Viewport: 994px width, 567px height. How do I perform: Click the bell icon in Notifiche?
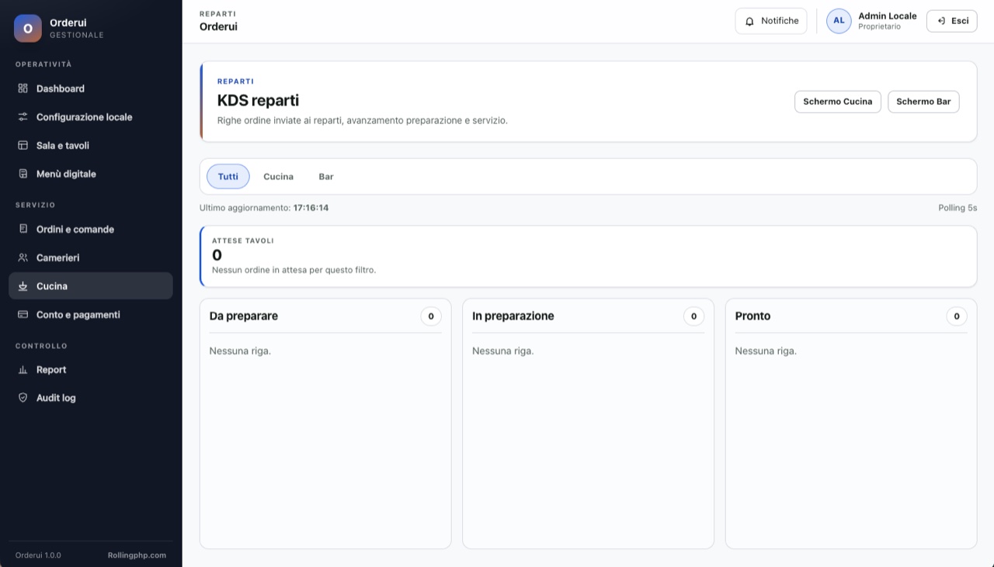(749, 22)
